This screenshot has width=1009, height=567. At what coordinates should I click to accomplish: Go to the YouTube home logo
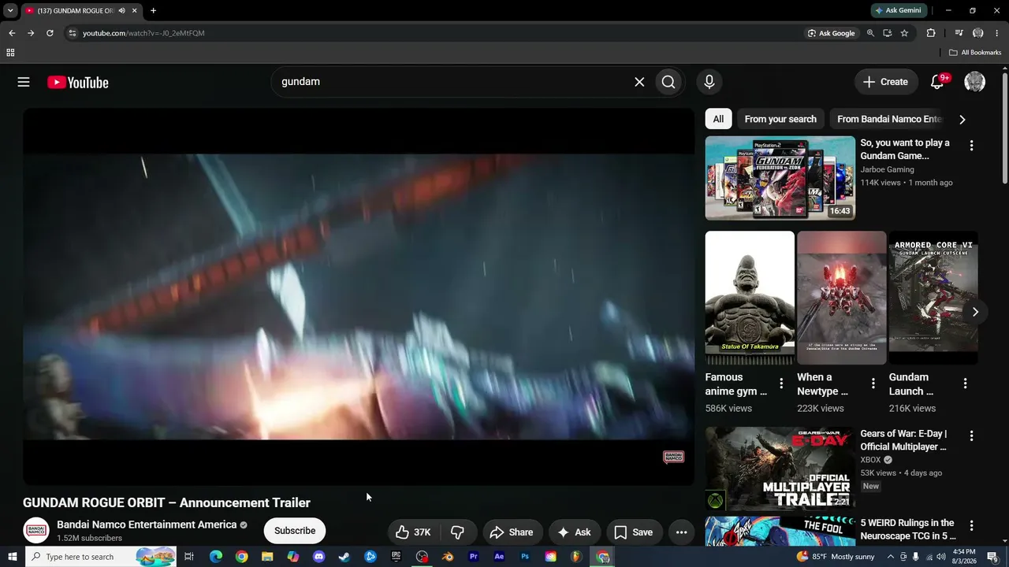tap(77, 83)
